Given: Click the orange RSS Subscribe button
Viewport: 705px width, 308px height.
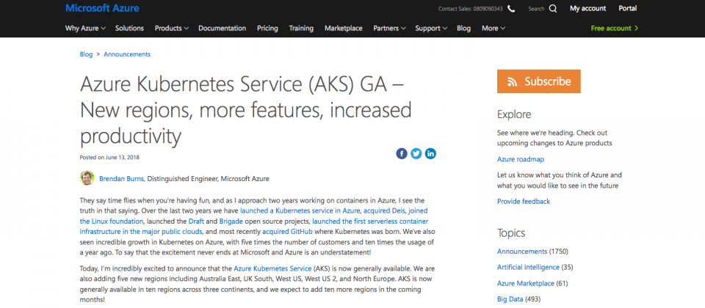Looking at the screenshot, I should pos(538,81).
